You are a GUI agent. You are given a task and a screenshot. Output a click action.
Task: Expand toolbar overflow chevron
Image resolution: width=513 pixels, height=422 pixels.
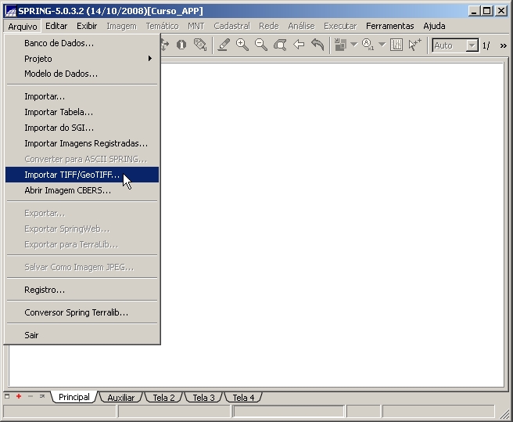coord(503,45)
